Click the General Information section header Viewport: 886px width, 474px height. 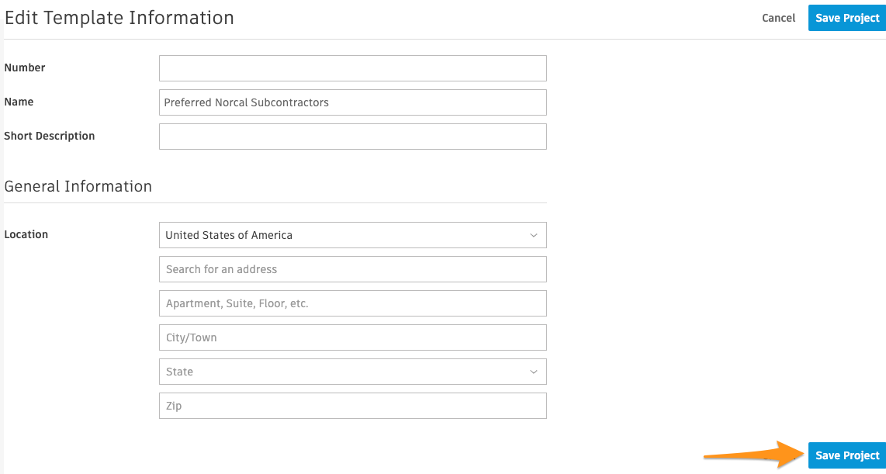pos(78,186)
